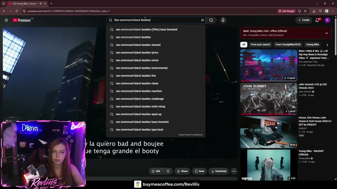Pick suggestion "black beatles (29hz) bass boosted"
Screen dimensions: 337x189
156,29
